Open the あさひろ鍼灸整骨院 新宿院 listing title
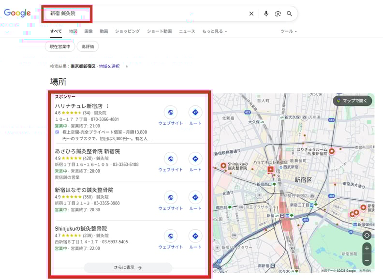383x280 pixels. (88, 151)
